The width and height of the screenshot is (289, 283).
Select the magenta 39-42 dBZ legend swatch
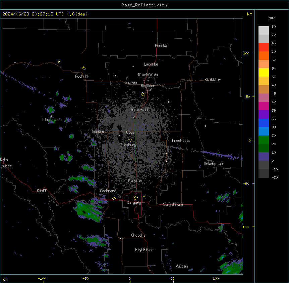coord(264,106)
